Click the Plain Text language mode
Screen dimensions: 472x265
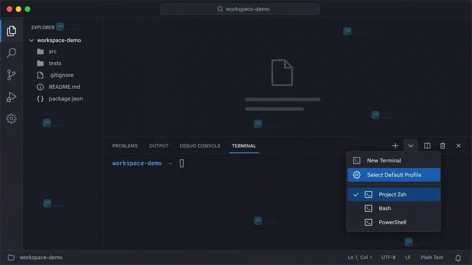tap(431, 258)
